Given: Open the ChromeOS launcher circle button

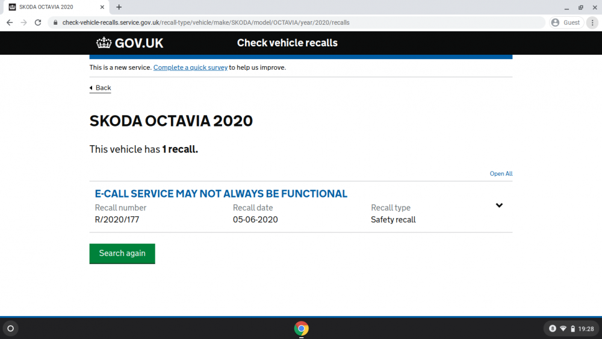Looking at the screenshot, I should coord(11,329).
